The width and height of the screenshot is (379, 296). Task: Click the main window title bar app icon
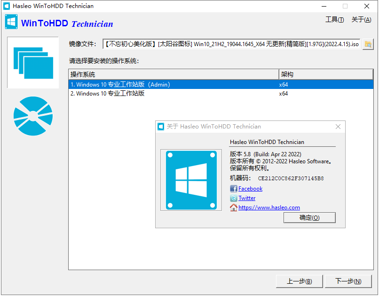click(7, 6)
